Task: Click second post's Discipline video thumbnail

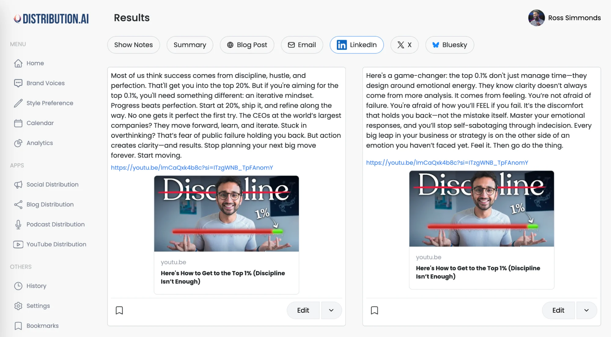Action: 482,209
